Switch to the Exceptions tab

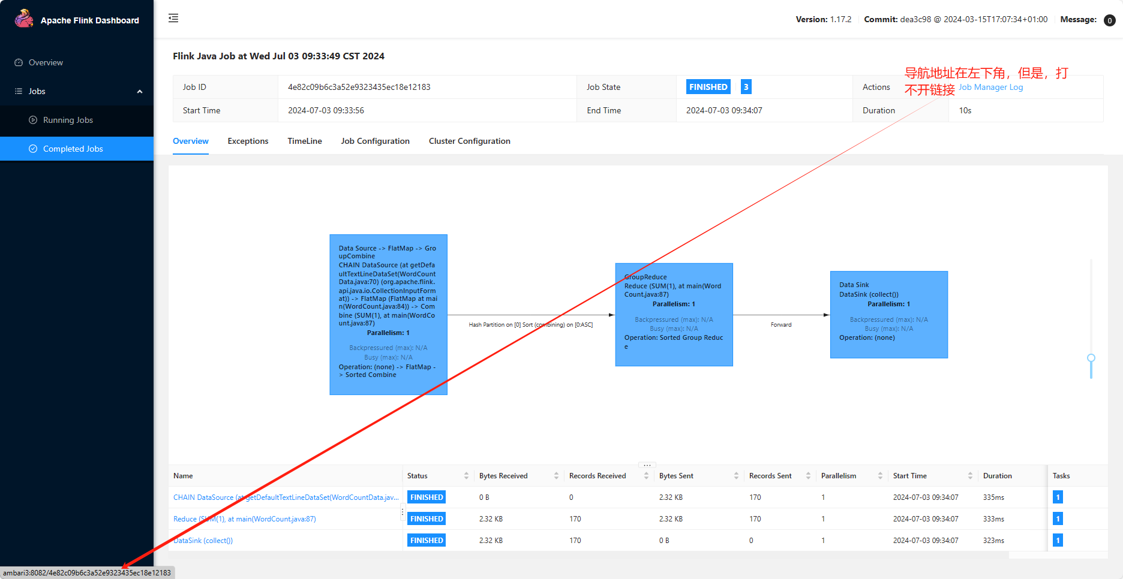click(248, 141)
